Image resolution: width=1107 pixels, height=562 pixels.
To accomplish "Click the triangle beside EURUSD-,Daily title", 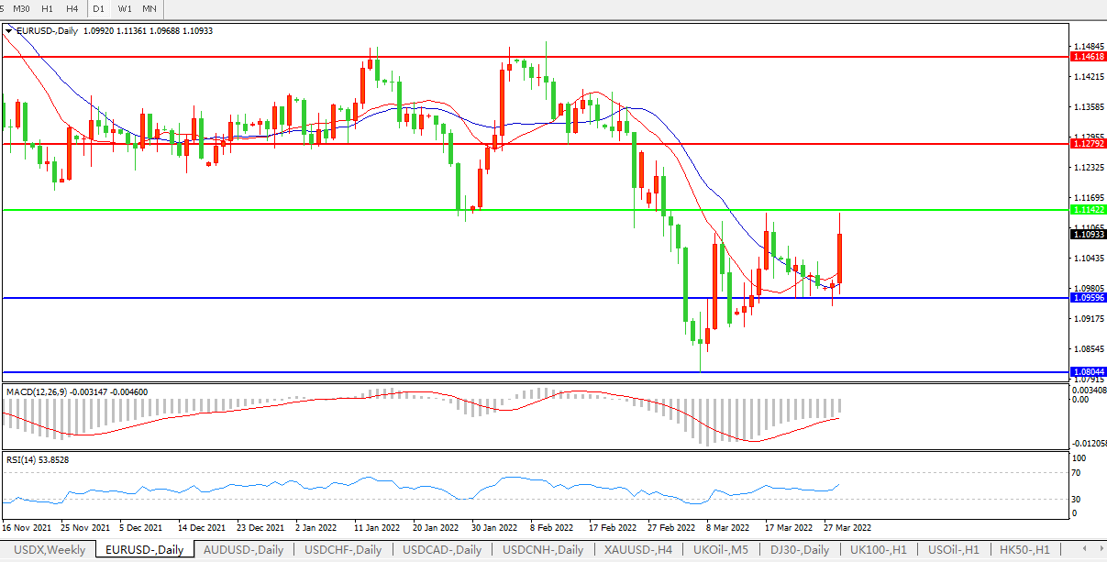I will pos(9,30).
